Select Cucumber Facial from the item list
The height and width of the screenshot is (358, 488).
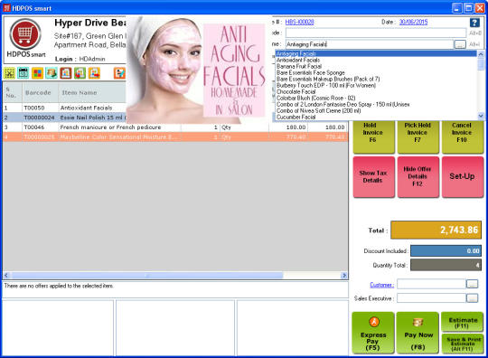click(x=376, y=117)
